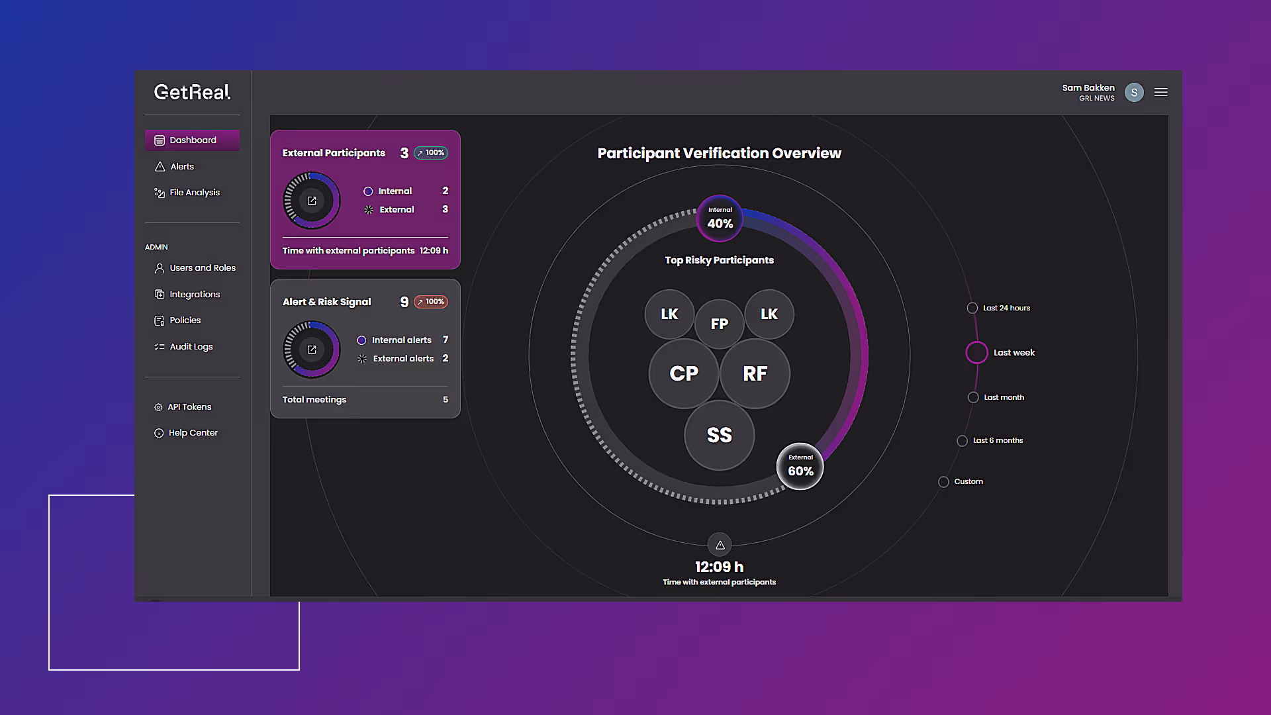Select the Custom time range option
Viewport: 1271px width, 715px height.
tap(943, 482)
